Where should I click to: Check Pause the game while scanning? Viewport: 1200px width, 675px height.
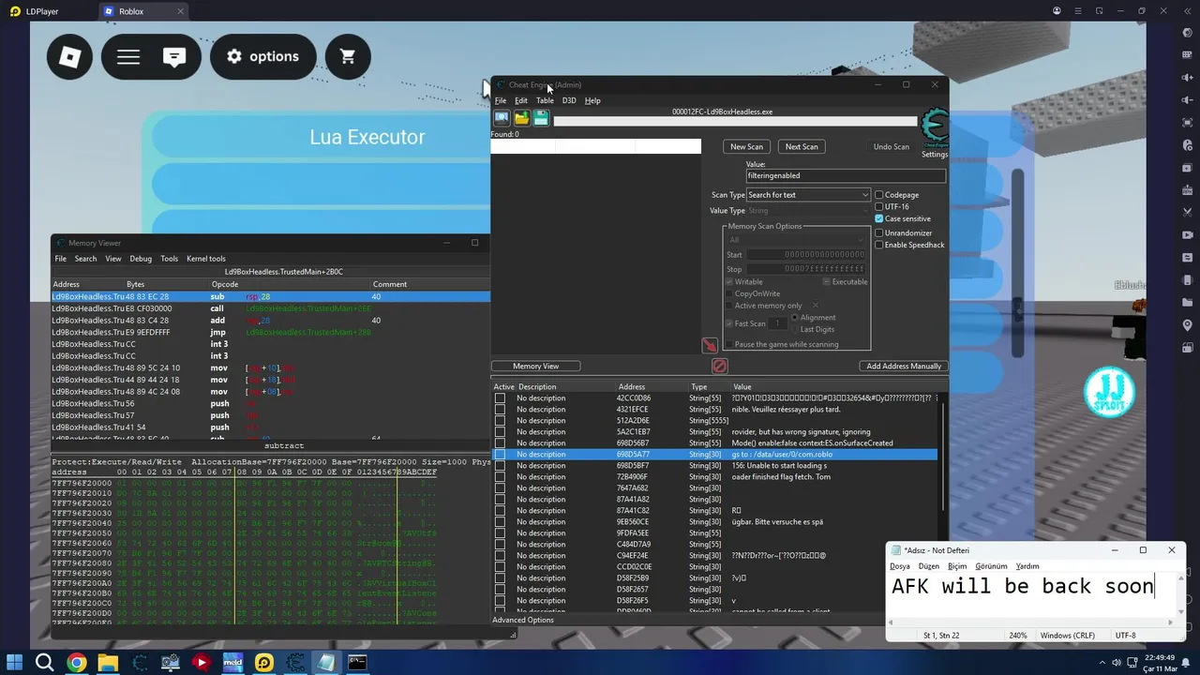729,344
